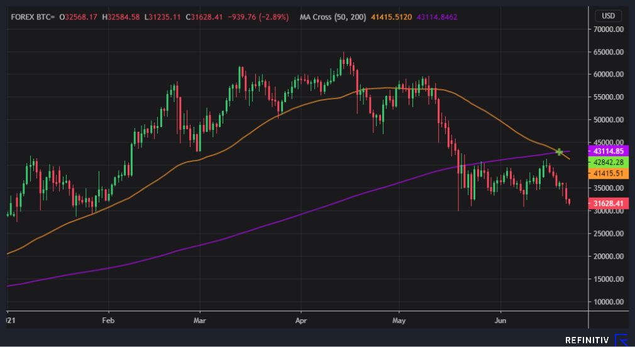Screen dimensions: 635x347
Task: Click the Jun label on time axis
Action: [x=500, y=321]
